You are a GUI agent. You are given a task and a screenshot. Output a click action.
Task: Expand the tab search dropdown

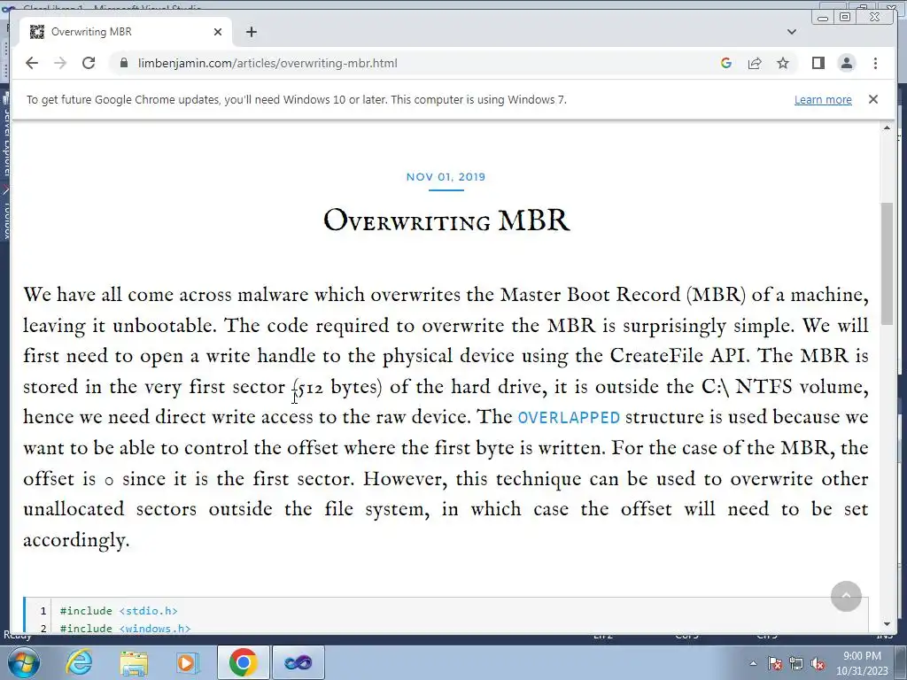pos(792,32)
